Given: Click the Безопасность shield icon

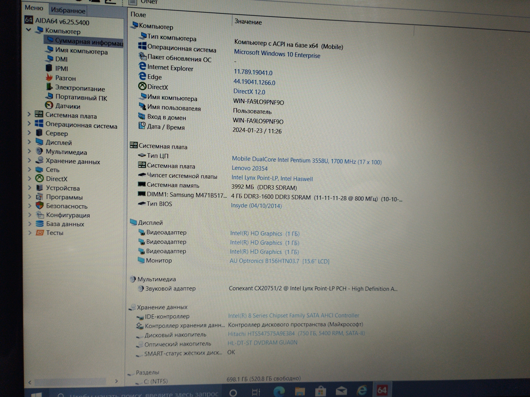Looking at the screenshot, I should [40, 206].
